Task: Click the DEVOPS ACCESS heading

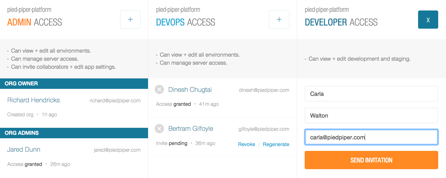Action: (x=186, y=22)
